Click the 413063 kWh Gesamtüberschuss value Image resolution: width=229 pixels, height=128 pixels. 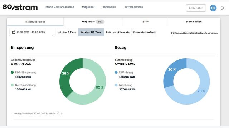(x=21, y=64)
